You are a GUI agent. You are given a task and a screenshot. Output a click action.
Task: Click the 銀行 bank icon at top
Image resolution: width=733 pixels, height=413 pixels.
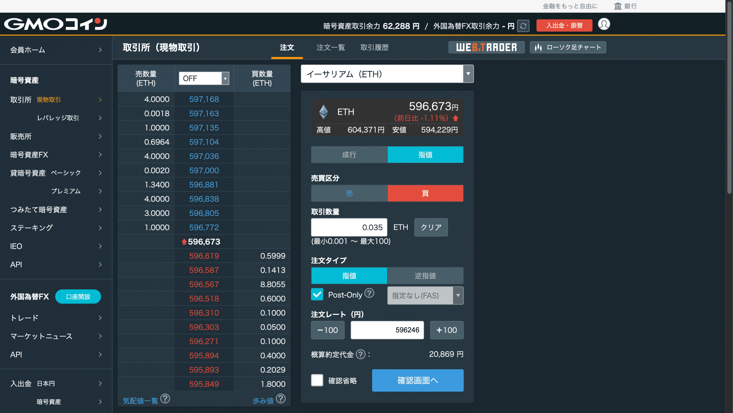coord(618,6)
